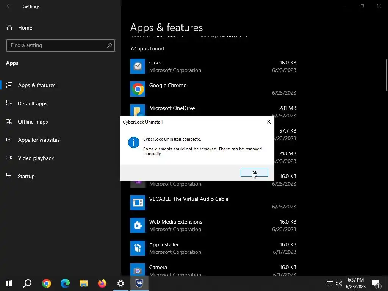
Task: Open File Explorer from the taskbar
Action: (84, 283)
